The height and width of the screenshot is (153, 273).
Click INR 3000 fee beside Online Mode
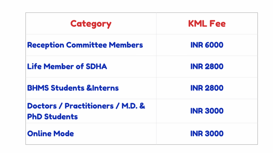pos(207,133)
